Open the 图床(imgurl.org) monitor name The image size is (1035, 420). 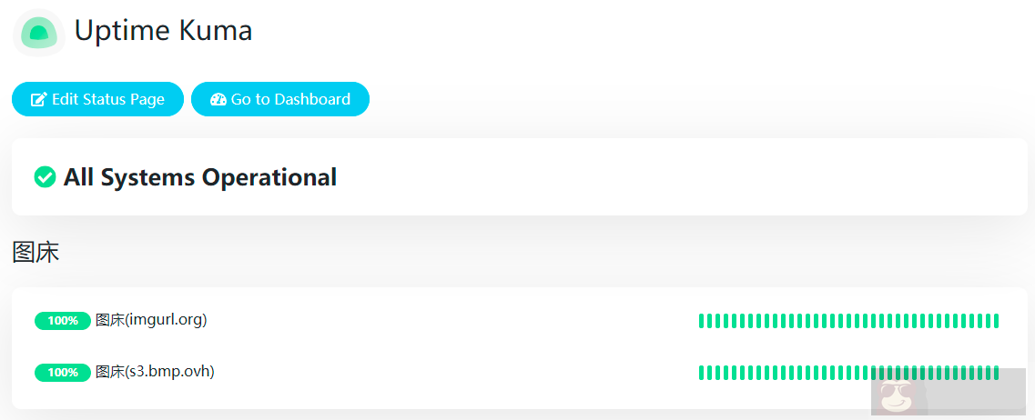pyautogui.click(x=151, y=320)
